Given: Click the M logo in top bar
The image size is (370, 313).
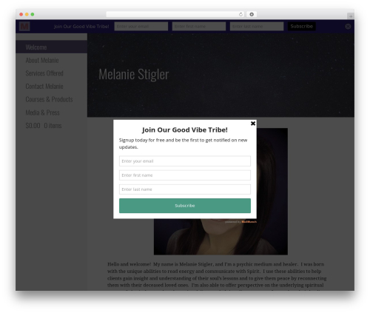Looking at the screenshot, I should pyautogui.click(x=24, y=26).
